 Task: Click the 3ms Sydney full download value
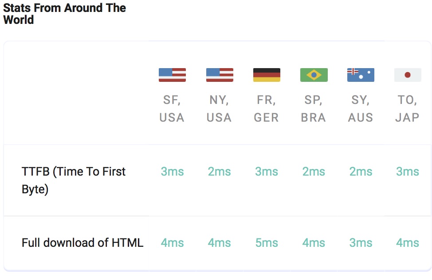pos(361,243)
